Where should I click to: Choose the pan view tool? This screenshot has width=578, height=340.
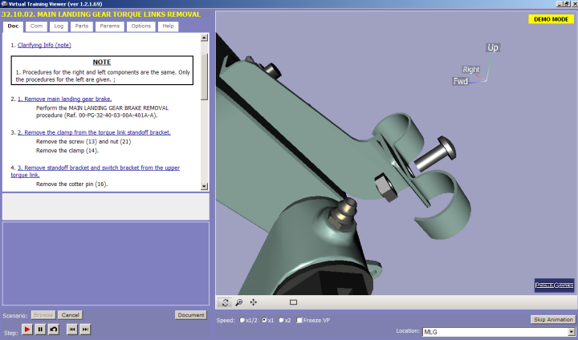254,302
